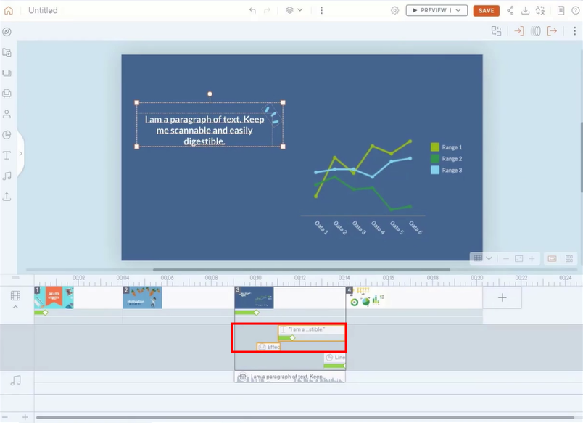The image size is (583, 423).
Task: Open the scenes panel in sidebar
Action: point(7,73)
